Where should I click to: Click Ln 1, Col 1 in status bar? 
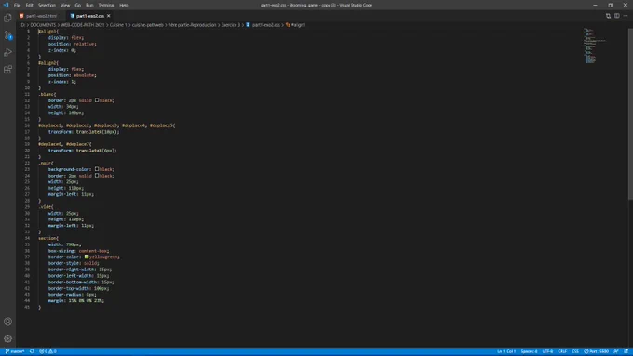point(506,351)
